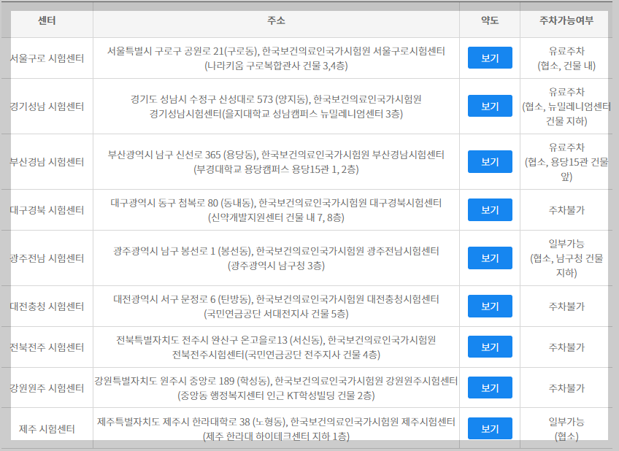Select the address 대구광역시 동구 첨복로 80
This screenshot has height=451, width=619.
(x=276, y=210)
